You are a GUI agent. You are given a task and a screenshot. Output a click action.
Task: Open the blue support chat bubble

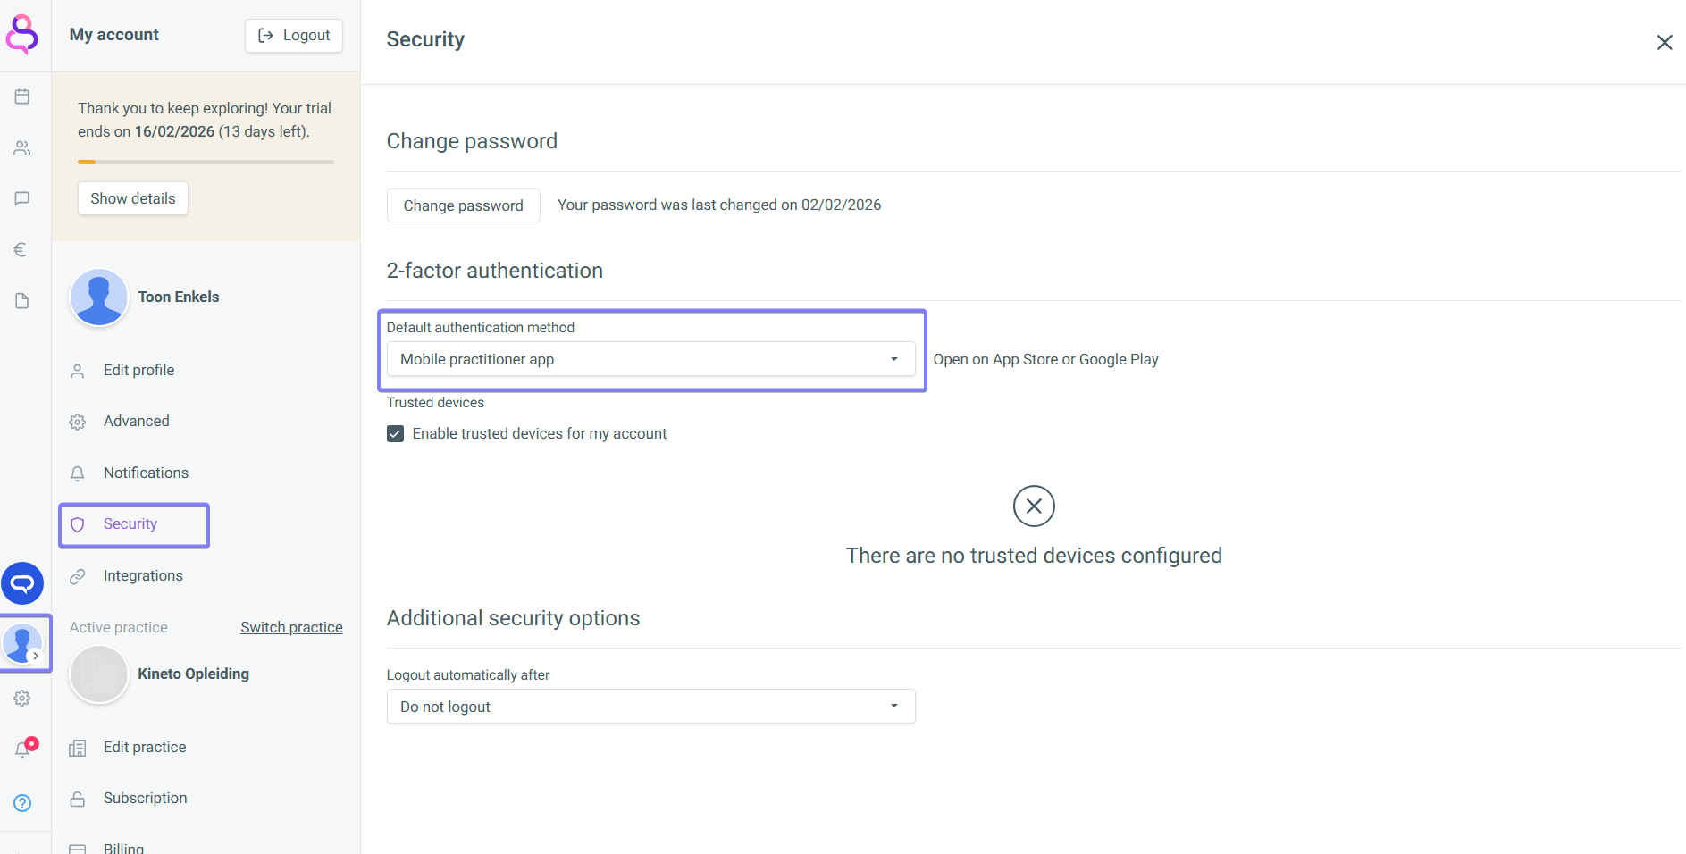coord(22,583)
